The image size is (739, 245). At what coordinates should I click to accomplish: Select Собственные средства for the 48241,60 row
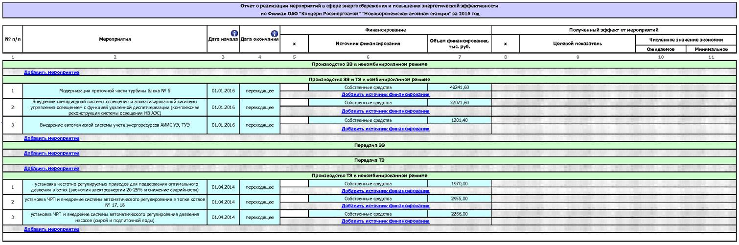pos(368,87)
